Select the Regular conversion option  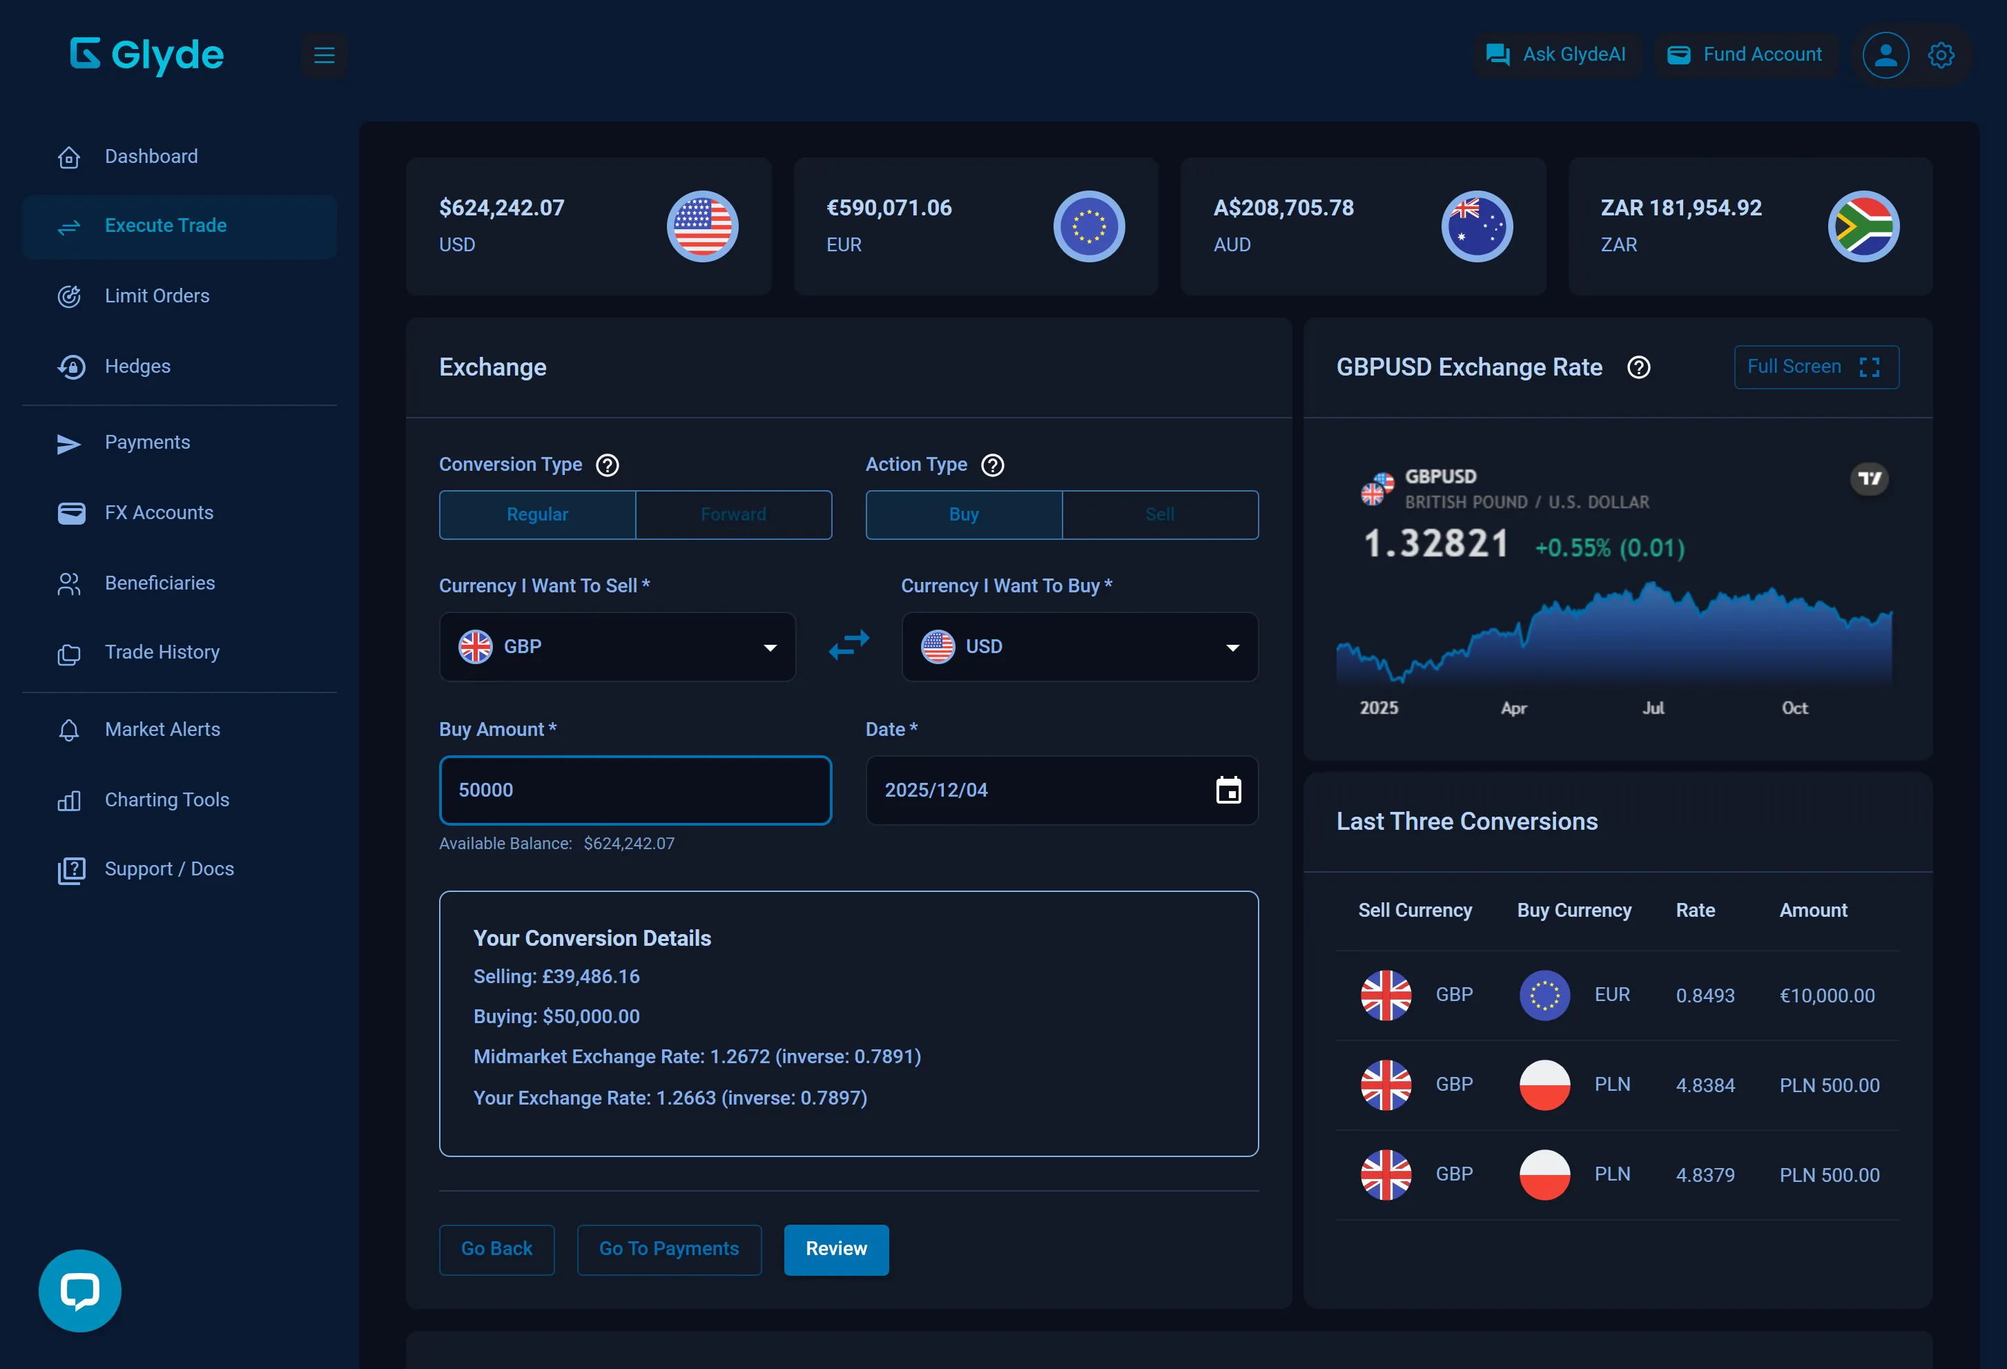(537, 514)
